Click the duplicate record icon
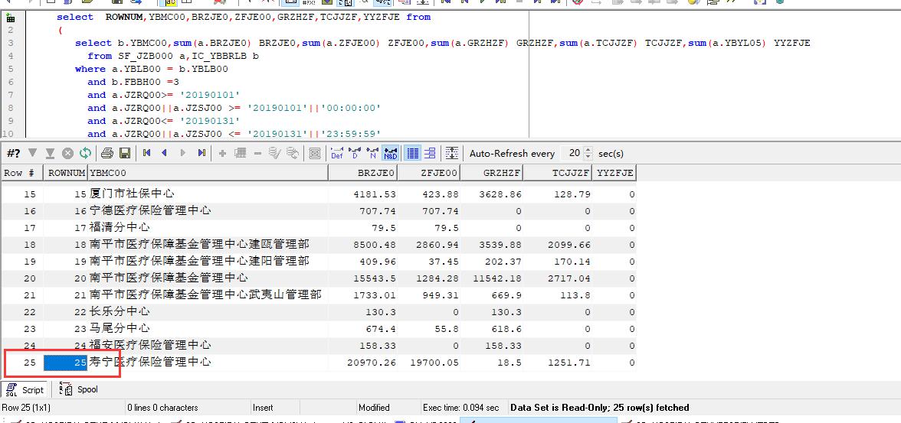Image resolution: width=901 pixels, height=423 pixels. (241, 153)
